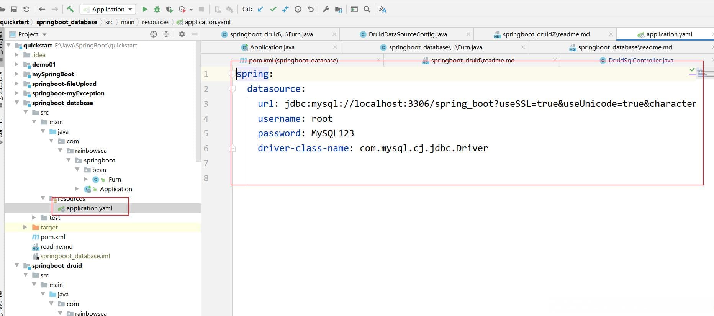Run with coverage shield icon
Screen dimensions: 714x316
pos(169,9)
